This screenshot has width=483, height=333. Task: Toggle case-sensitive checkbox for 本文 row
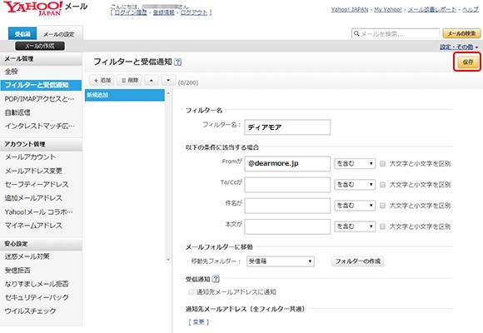(382, 226)
